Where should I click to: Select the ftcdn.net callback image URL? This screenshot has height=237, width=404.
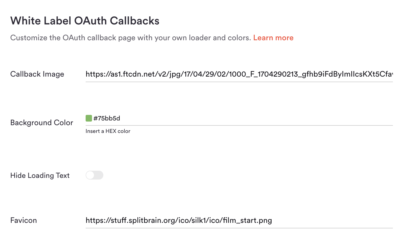point(194,74)
